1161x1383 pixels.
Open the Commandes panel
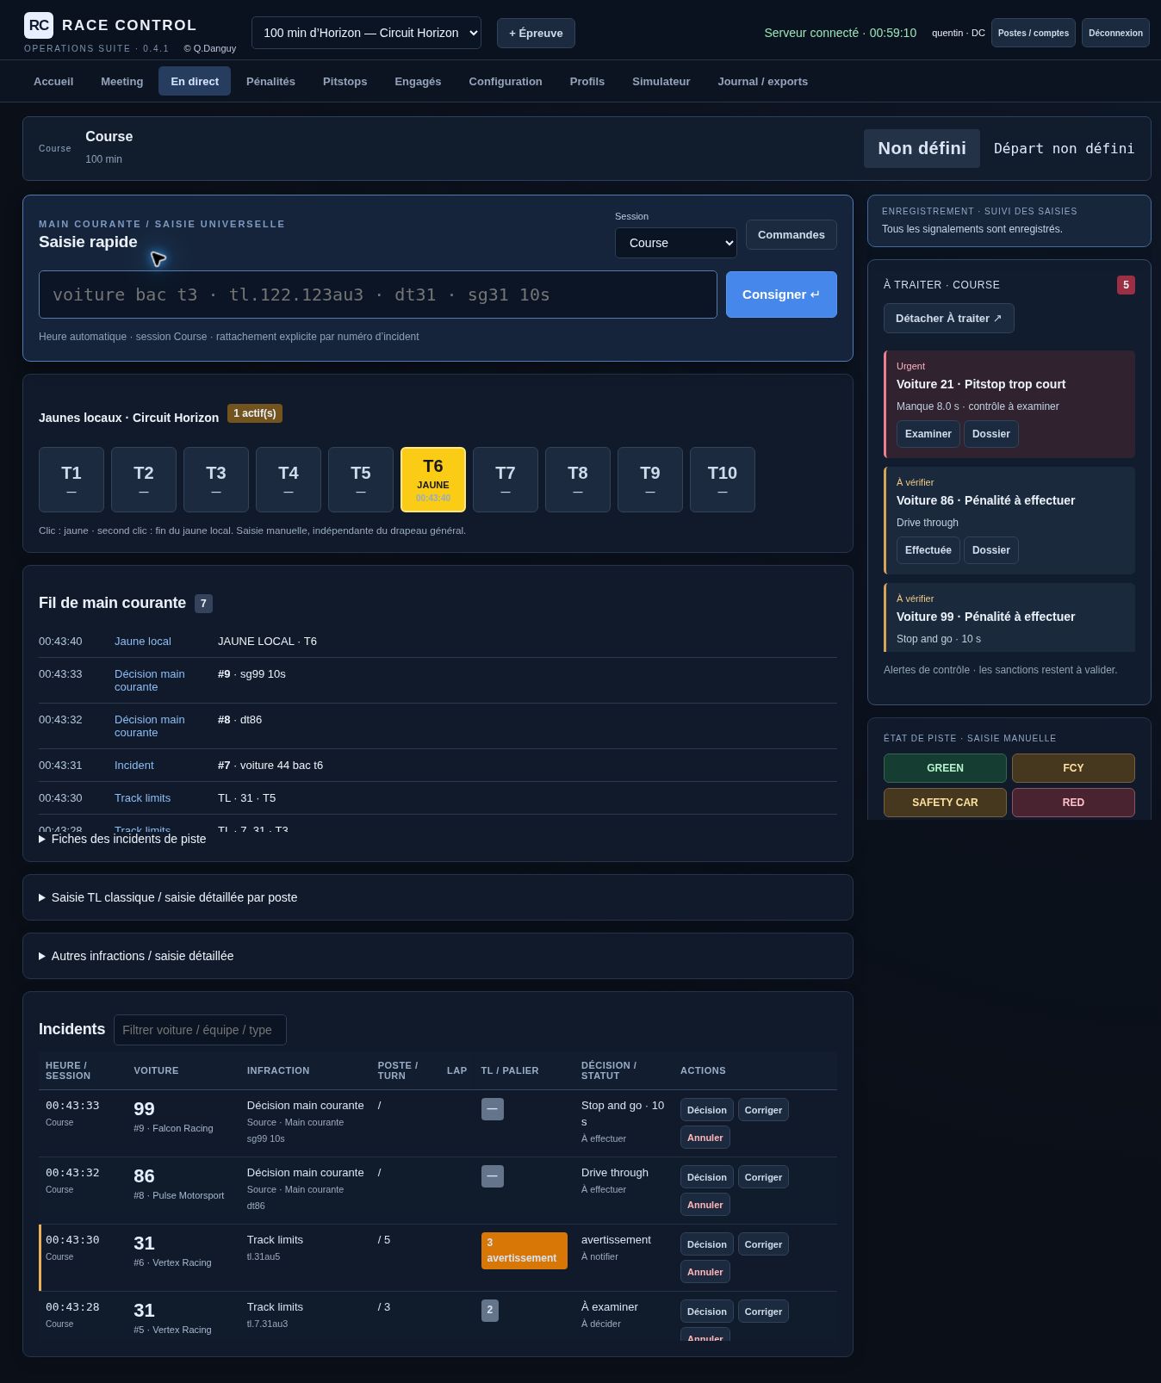coord(791,234)
